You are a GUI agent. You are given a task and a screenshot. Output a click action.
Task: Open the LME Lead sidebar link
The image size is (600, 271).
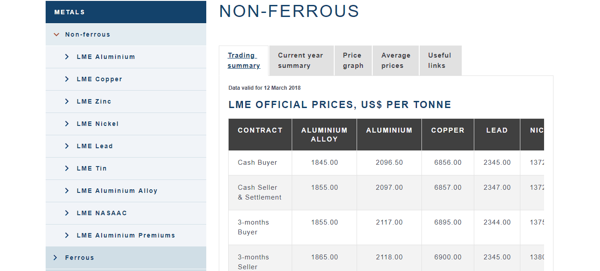point(95,146)
